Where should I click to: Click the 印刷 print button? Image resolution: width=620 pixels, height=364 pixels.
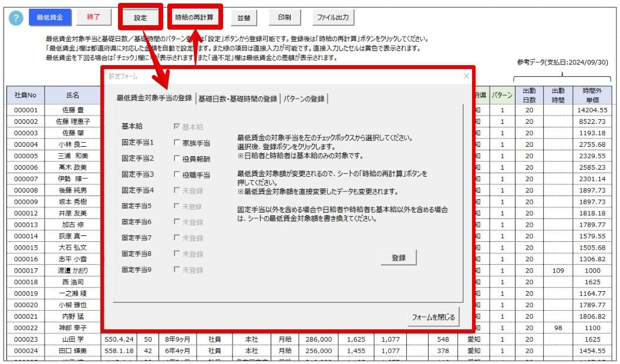pos(284,18)
